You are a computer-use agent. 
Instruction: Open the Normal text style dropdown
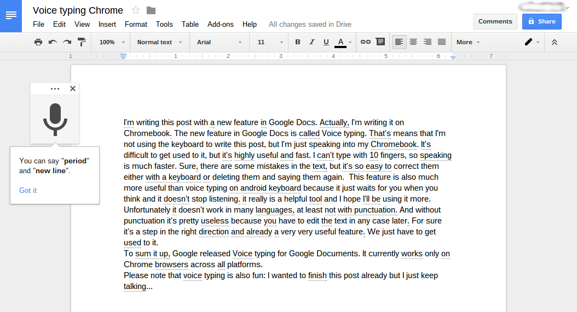point(159,42)
